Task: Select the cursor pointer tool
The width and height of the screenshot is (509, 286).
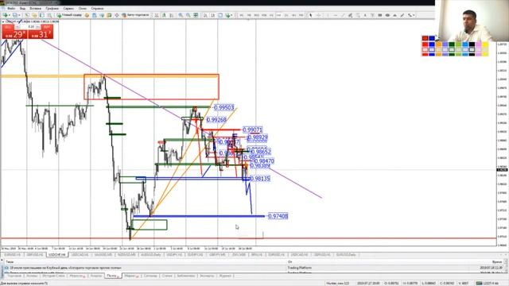Action: tap(311, 15)
